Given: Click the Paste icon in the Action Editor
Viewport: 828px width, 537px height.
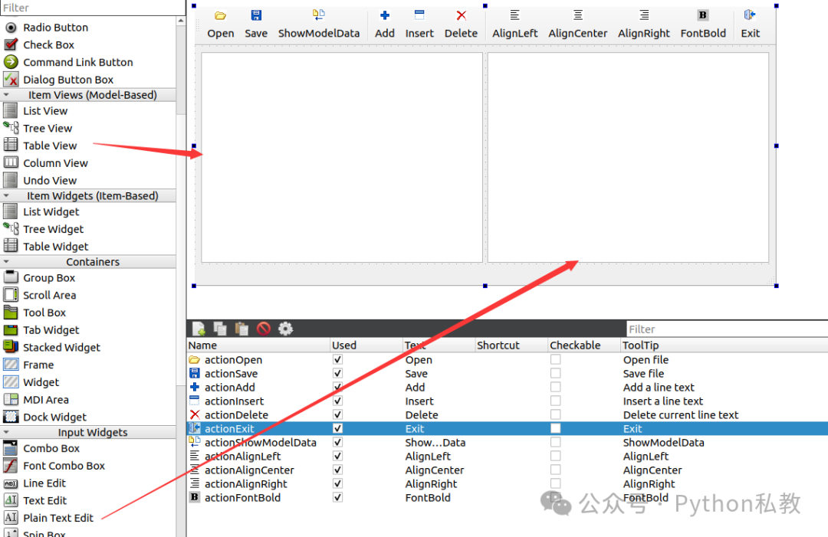Looking at the screenshot, I should [x=242, y=329].
